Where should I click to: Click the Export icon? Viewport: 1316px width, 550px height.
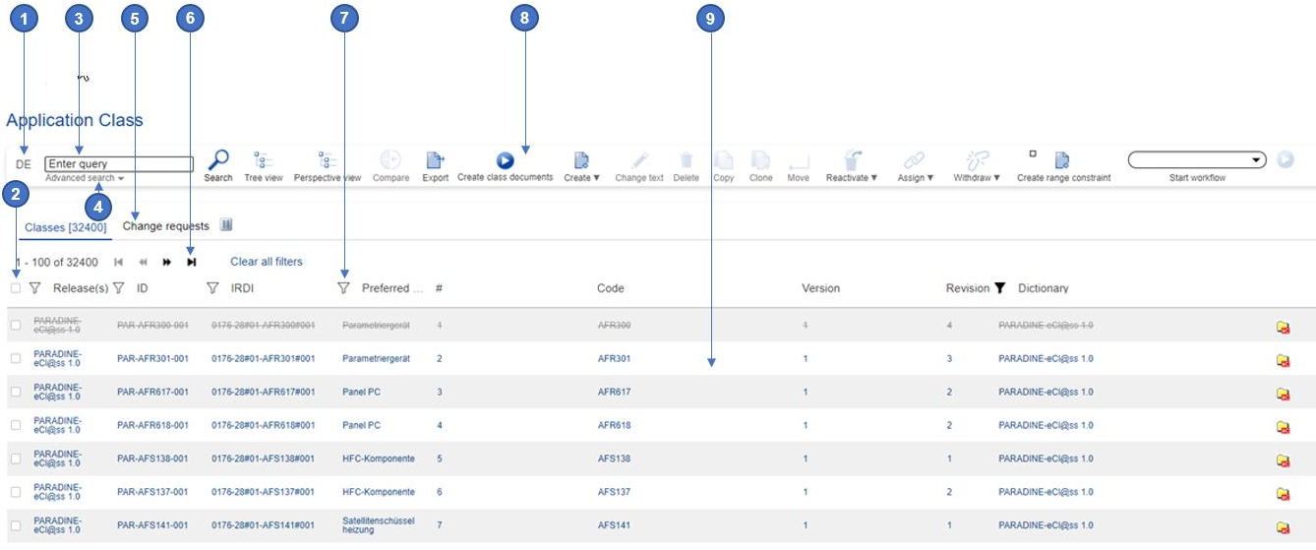[x=435, y=160]
